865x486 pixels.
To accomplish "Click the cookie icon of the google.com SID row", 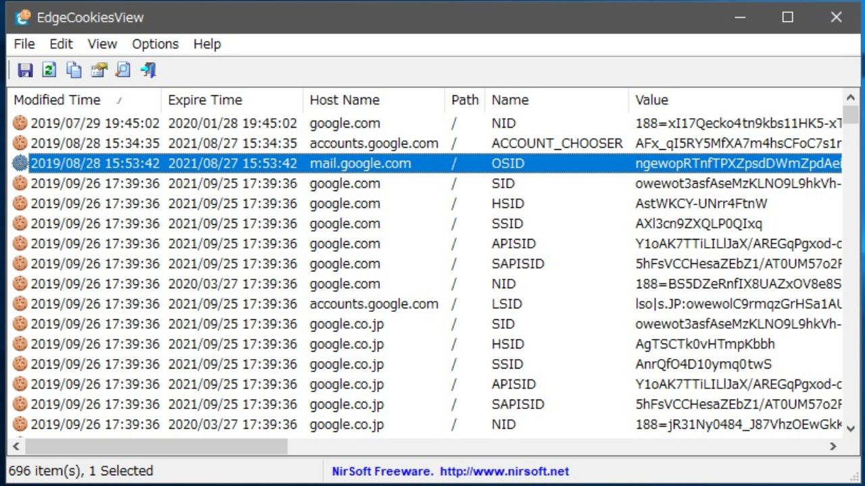I will [x=20, y=183].
